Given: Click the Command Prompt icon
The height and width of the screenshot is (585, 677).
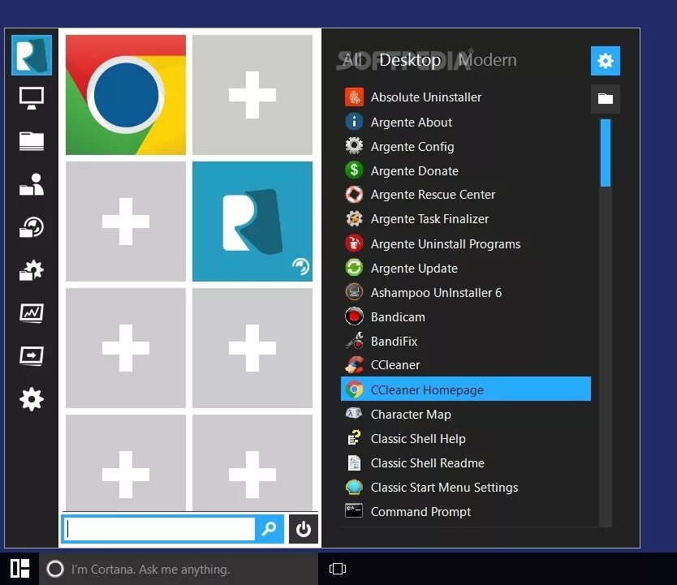Looking at the screenshot, I should [x=354, y=511].
